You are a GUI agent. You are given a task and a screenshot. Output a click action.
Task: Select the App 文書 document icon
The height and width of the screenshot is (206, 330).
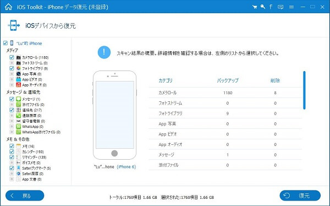(19, 179)
